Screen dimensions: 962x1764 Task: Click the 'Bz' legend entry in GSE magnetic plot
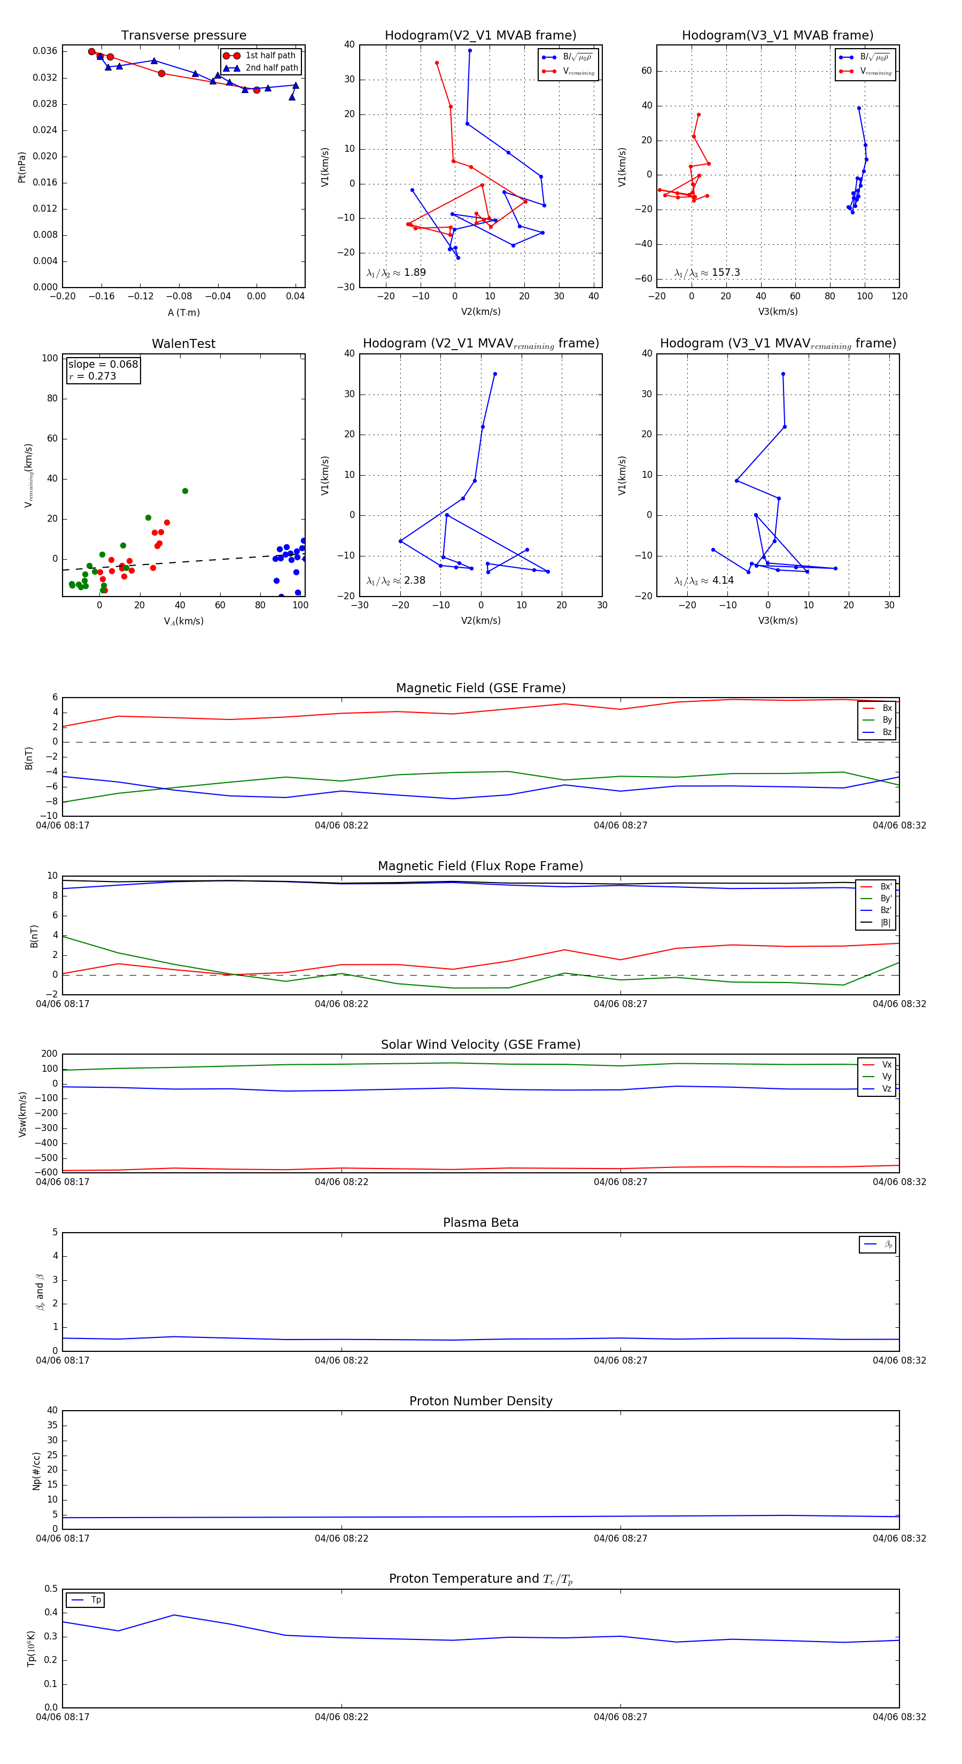pos(877,732)
